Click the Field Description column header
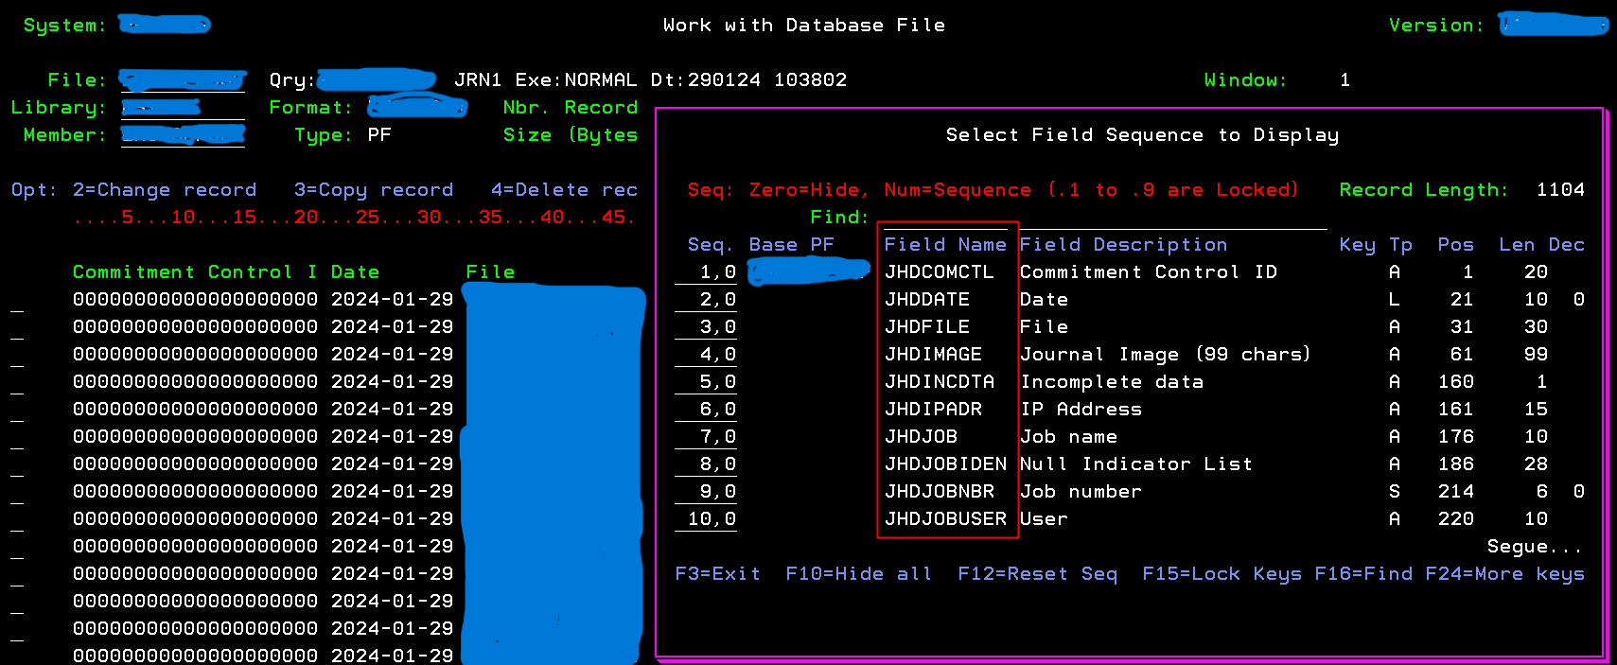The height and width of the screenshot is (665, 1617). coord(1123,245)
